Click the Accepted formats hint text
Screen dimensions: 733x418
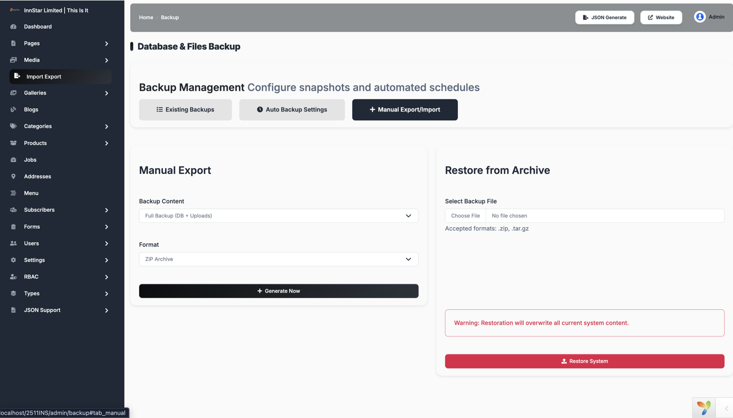pyautogui.click(x=487, y=228)
